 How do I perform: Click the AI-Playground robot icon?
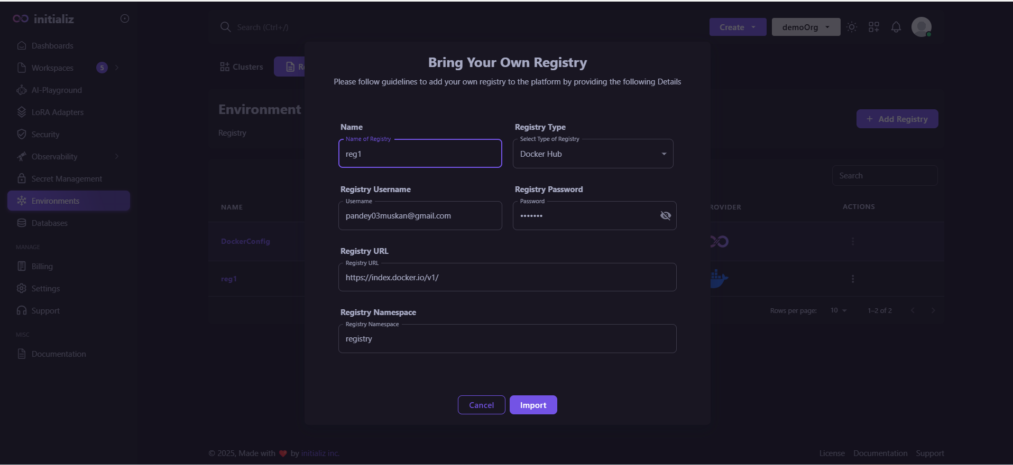point(22,90)
